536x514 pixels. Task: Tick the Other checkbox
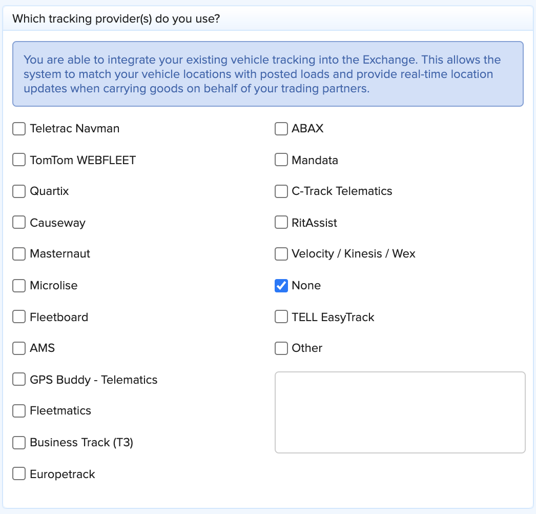point(281,348)
